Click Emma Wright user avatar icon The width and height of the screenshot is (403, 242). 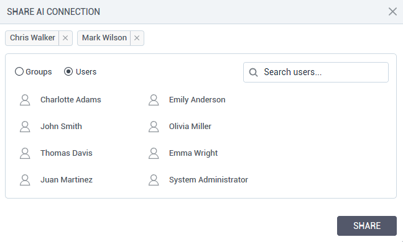point(154,153)
